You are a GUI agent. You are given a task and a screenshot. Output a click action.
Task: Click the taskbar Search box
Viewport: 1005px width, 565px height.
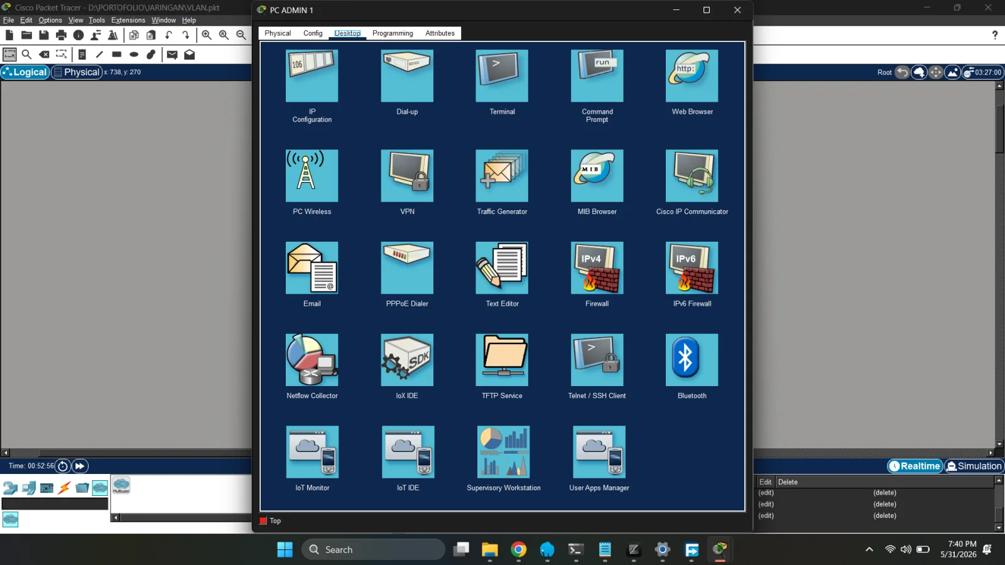point(373,549)
